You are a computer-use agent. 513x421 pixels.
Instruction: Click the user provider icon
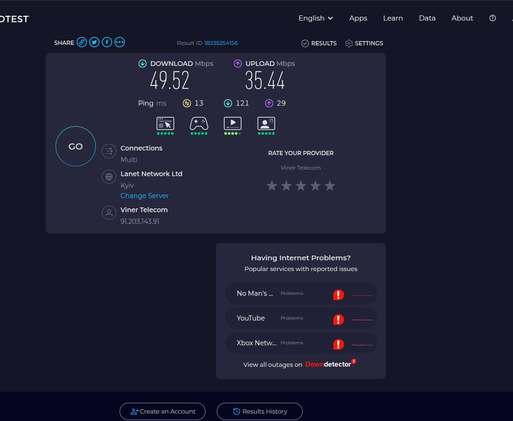tap(109, 213)
